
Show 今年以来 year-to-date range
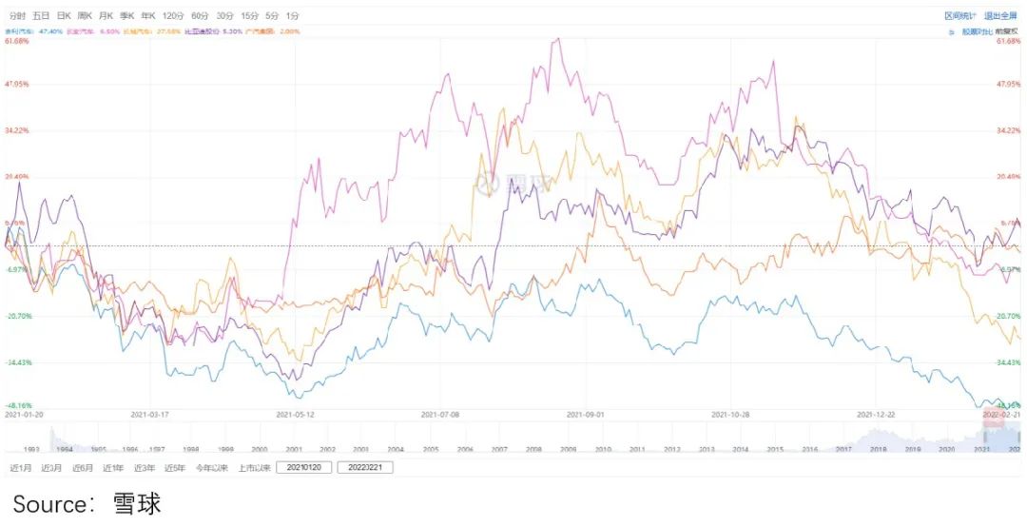pyautogui.click(x=211, y=467)
